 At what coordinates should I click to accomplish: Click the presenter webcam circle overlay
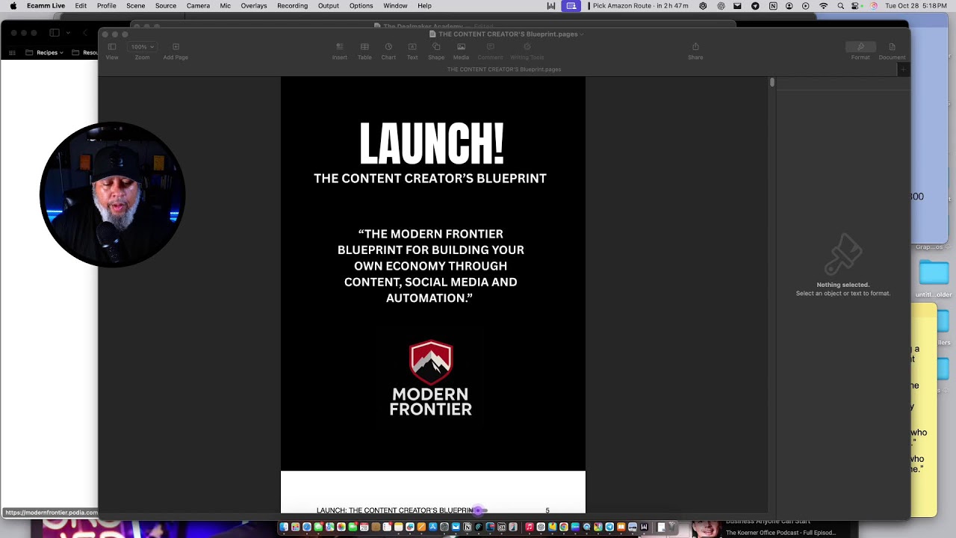tap(112, 194)
